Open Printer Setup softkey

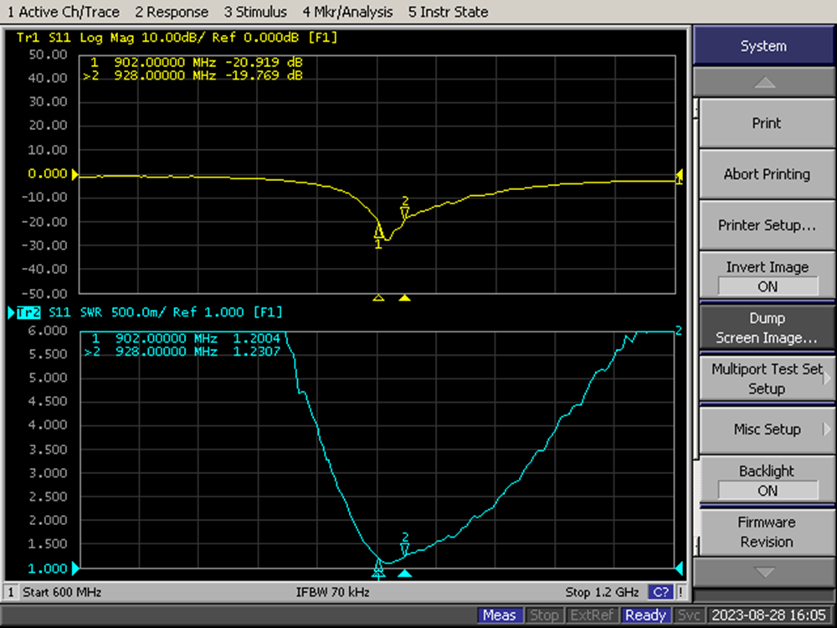(767, 224)
